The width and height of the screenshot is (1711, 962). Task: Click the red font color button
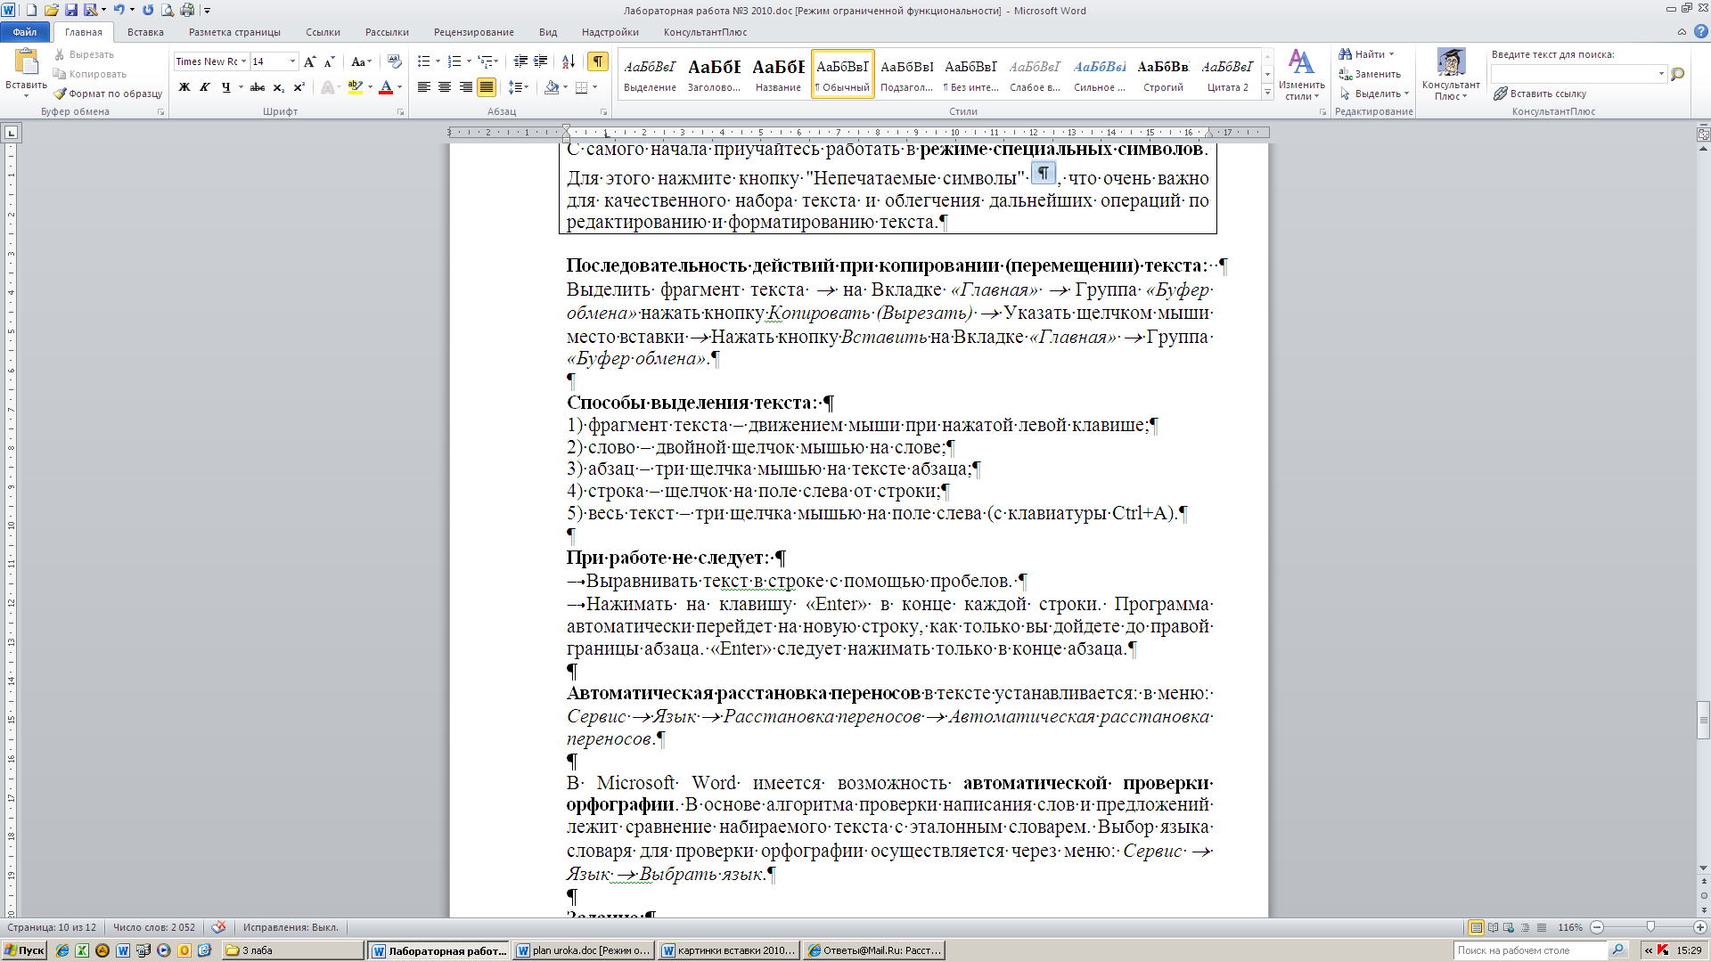point(386,87)
